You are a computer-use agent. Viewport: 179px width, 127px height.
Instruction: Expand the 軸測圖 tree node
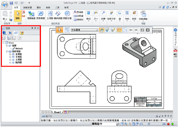(x=10, y=62)
